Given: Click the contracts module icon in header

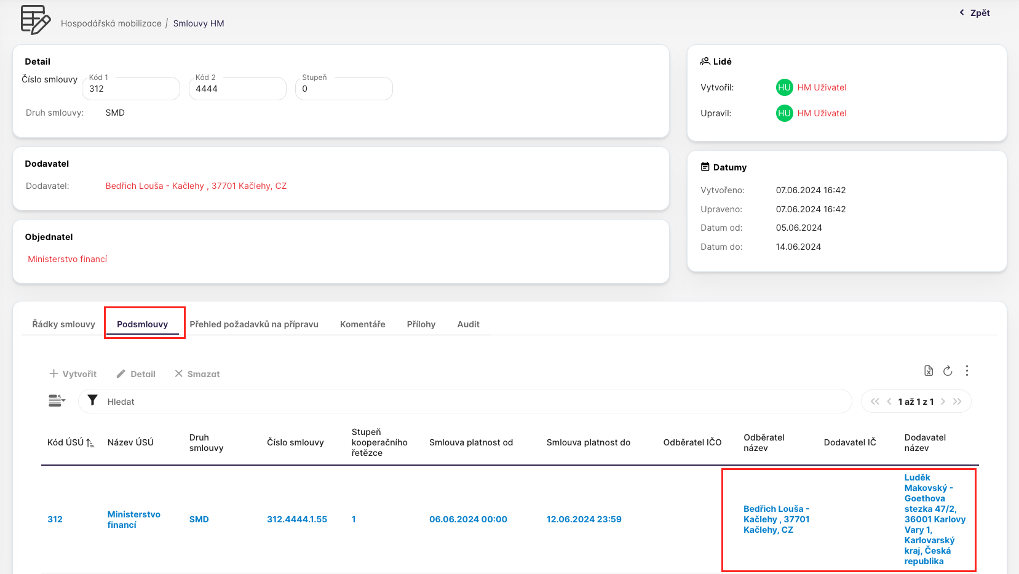Looking at the screenshot, I should click(35, 20).
